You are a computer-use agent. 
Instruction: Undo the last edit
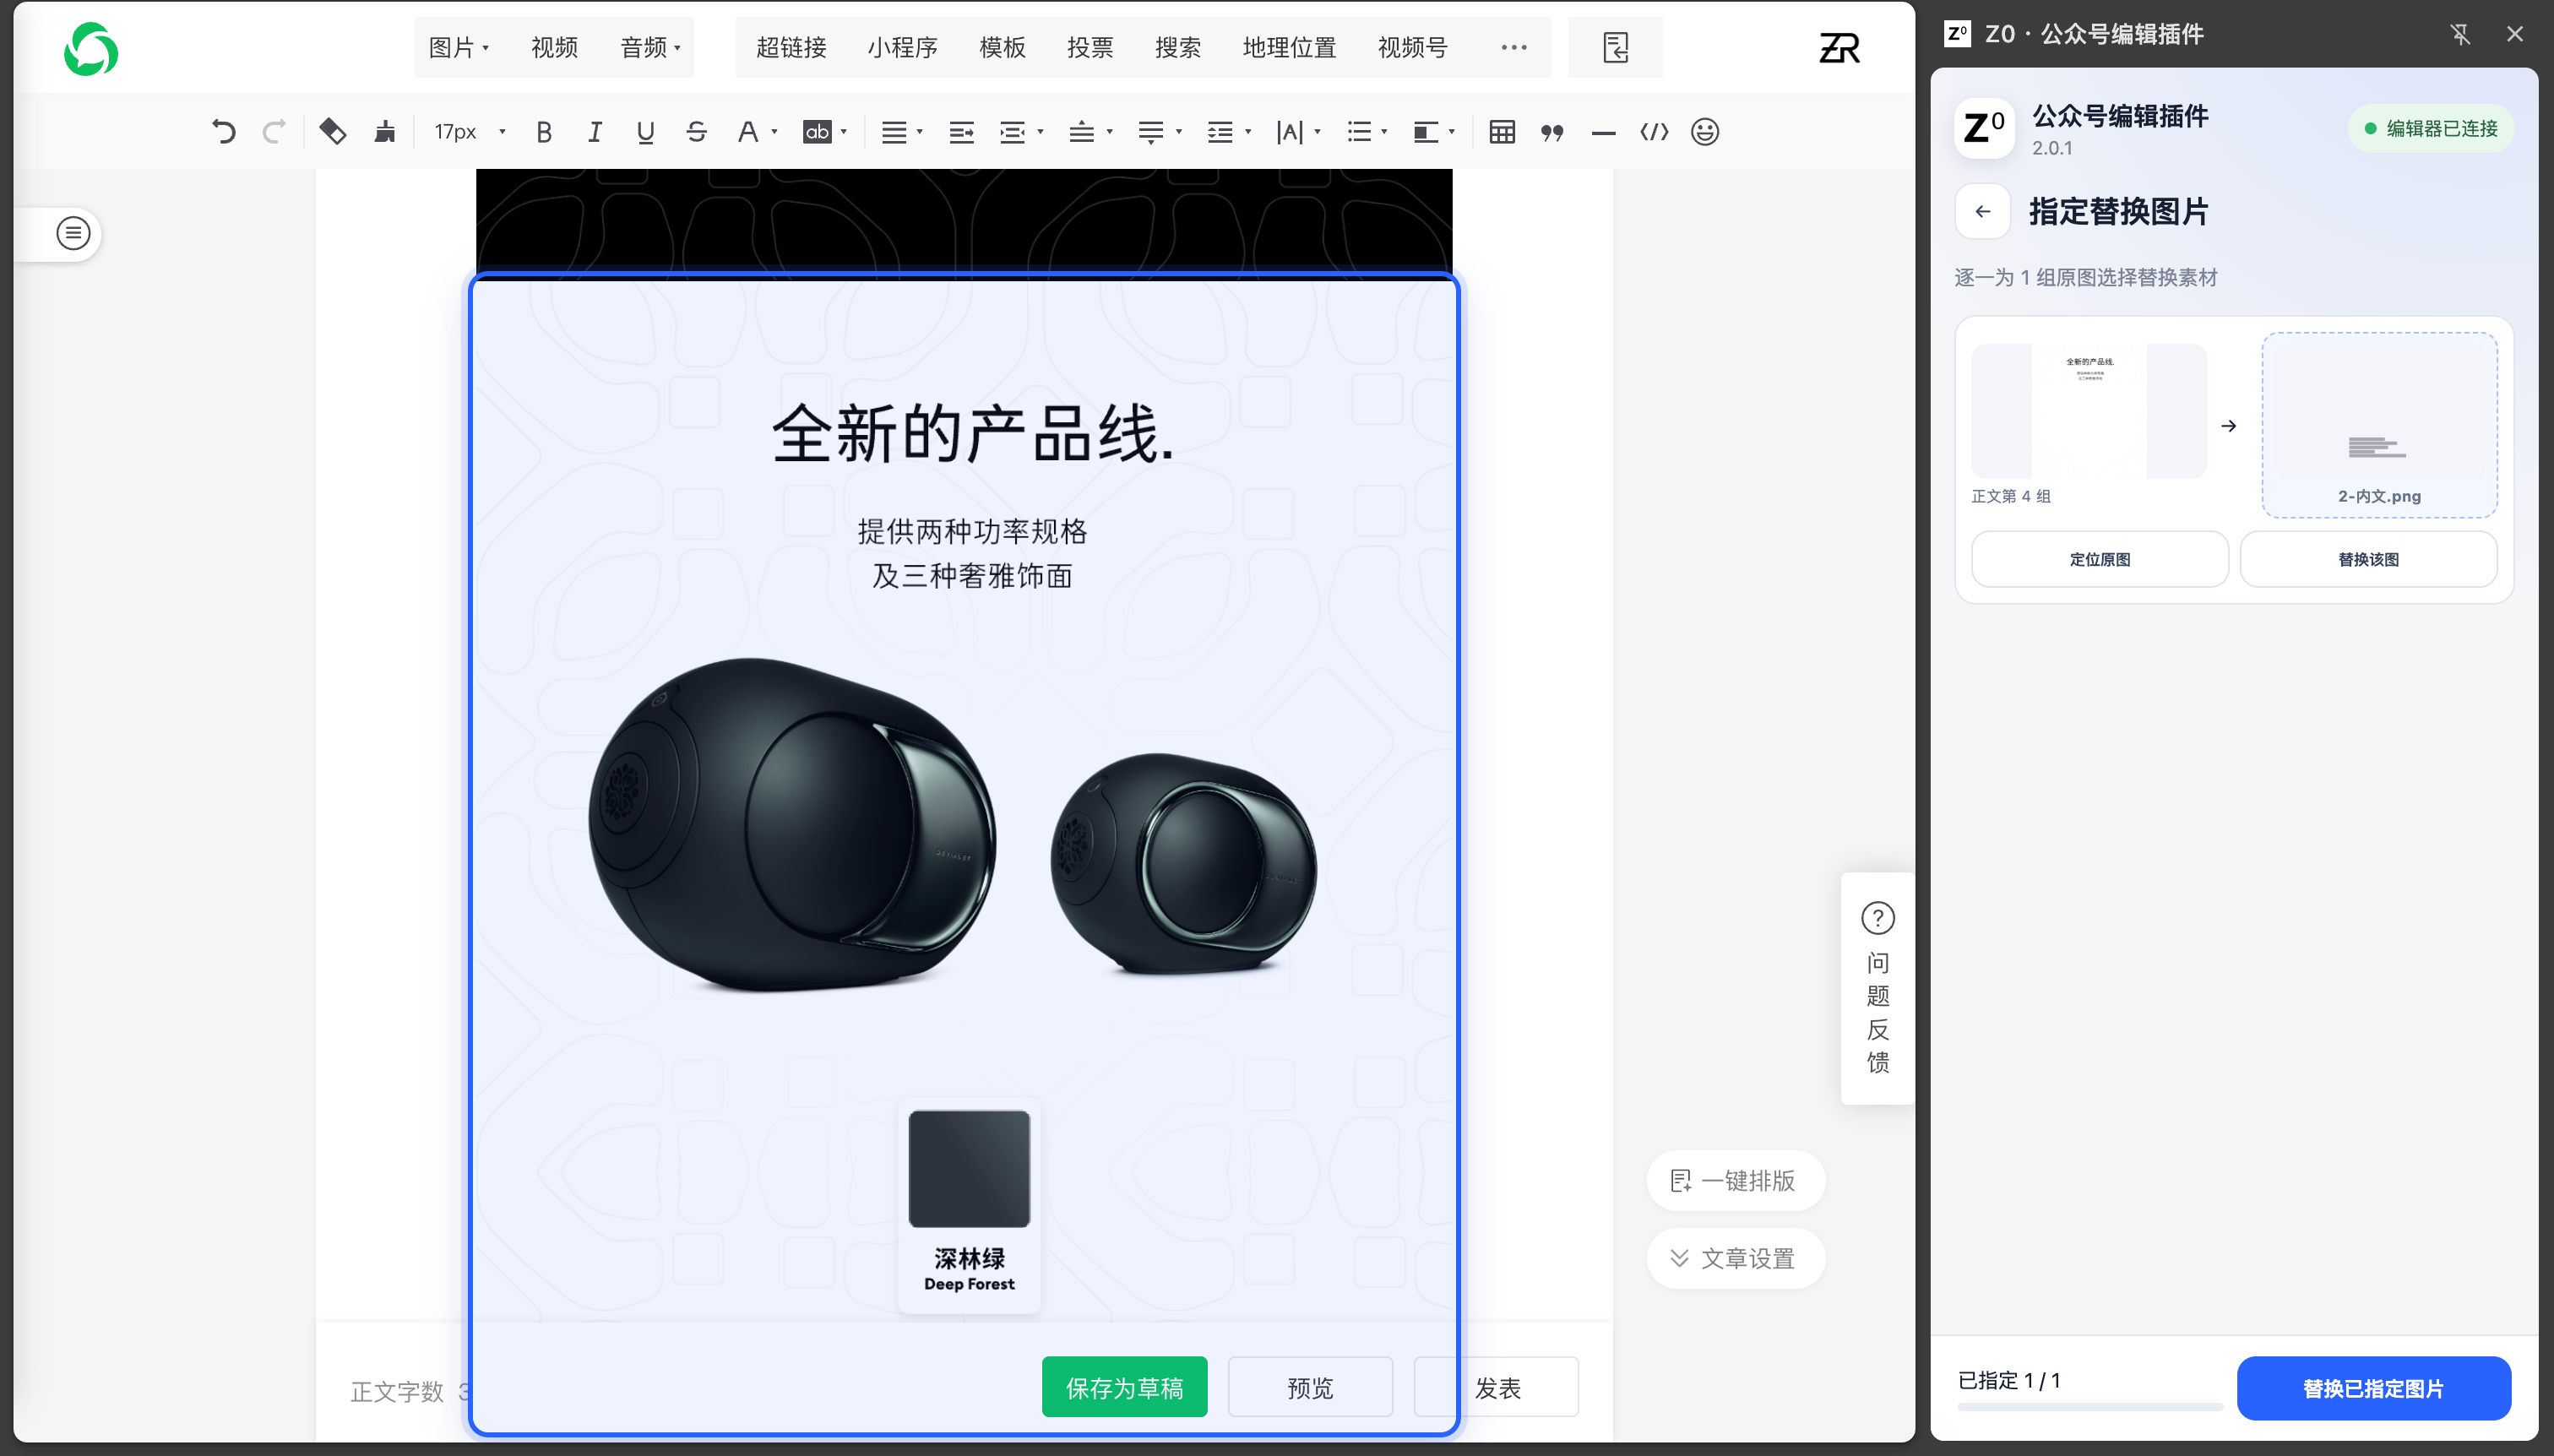(x=224, y=132)
